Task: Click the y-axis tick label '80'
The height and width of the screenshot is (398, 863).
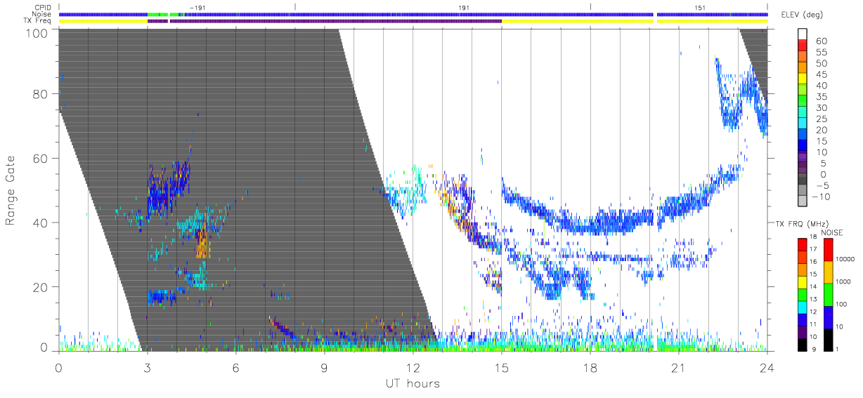Action: tap(41, 95)
